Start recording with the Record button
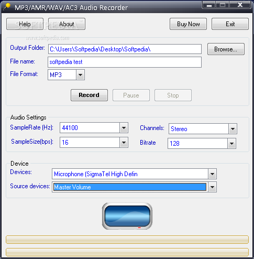Viewport: 254px width, 259px height. pos(89,95)
